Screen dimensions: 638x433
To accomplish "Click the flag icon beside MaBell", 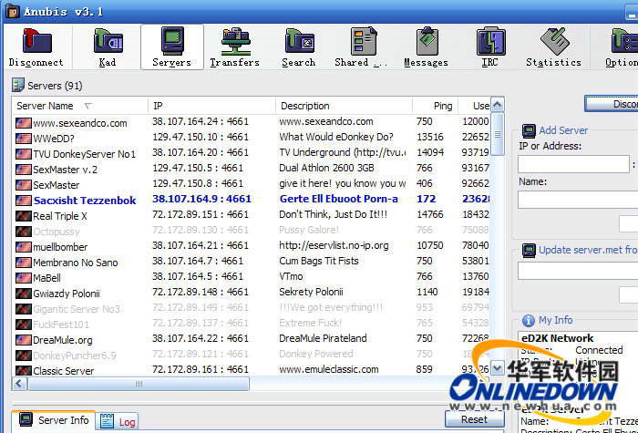I will [x=23, y=278].
